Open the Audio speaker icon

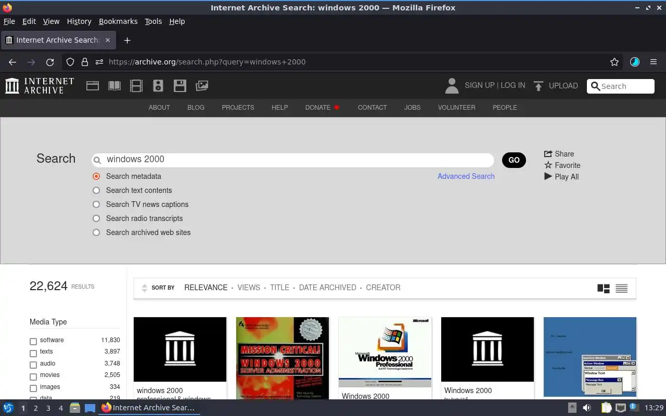(x=158, y=86)
